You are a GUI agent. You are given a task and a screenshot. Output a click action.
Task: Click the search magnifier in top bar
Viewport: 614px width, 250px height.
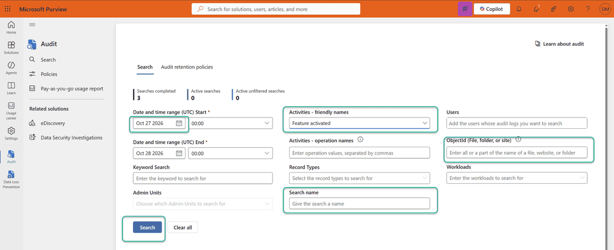[x=200, y=9]
